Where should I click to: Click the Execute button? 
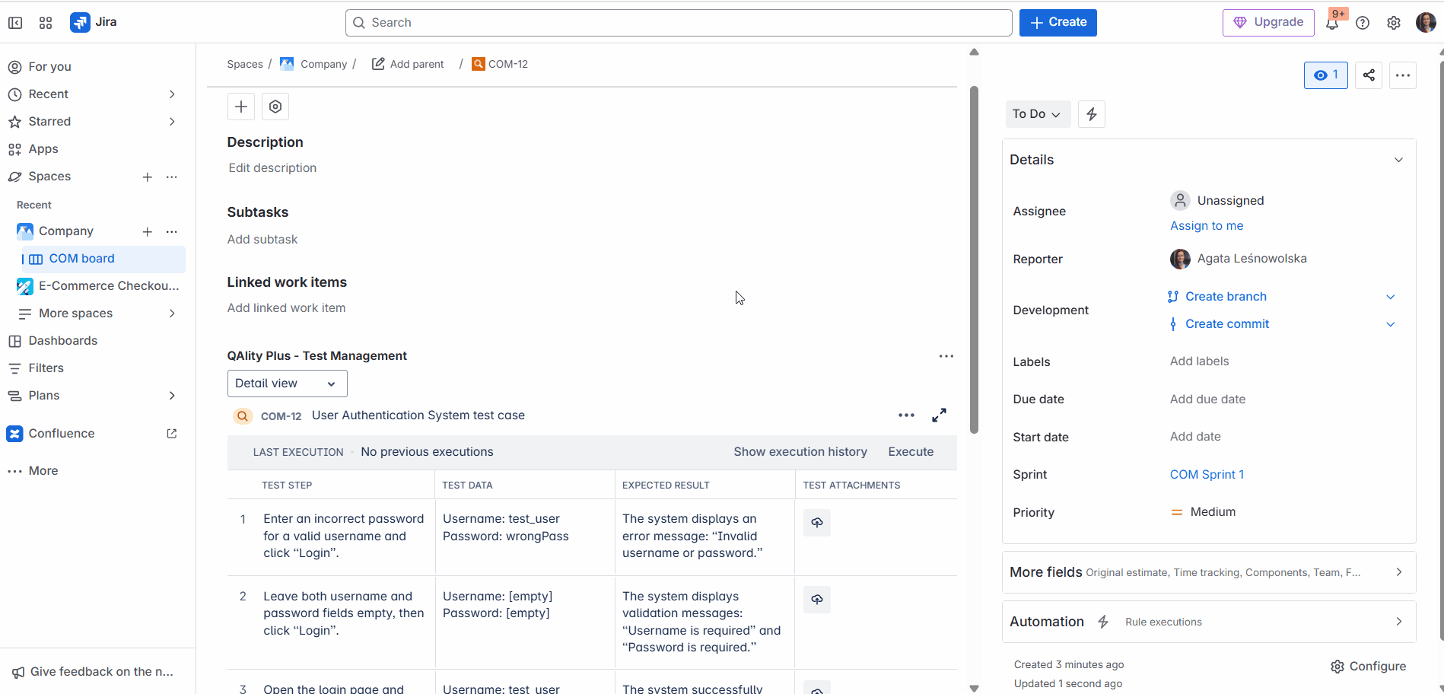pyautogui.click(x=911, y=452)
